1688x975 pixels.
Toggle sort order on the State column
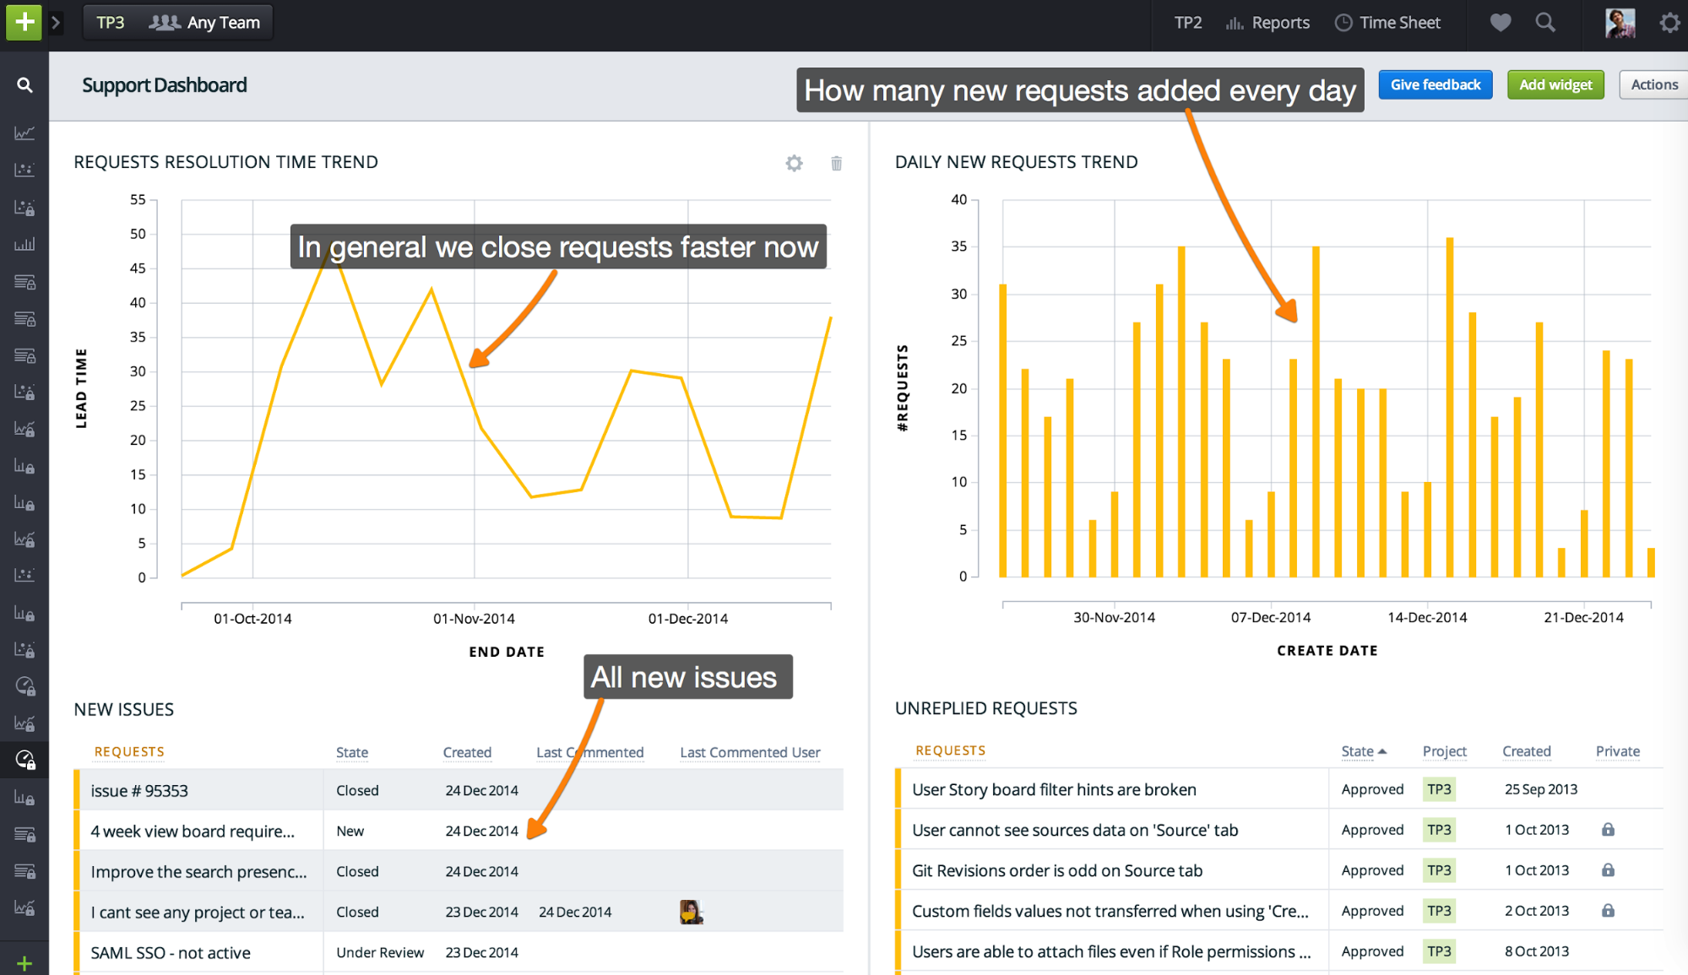[x=1364, y=750]
